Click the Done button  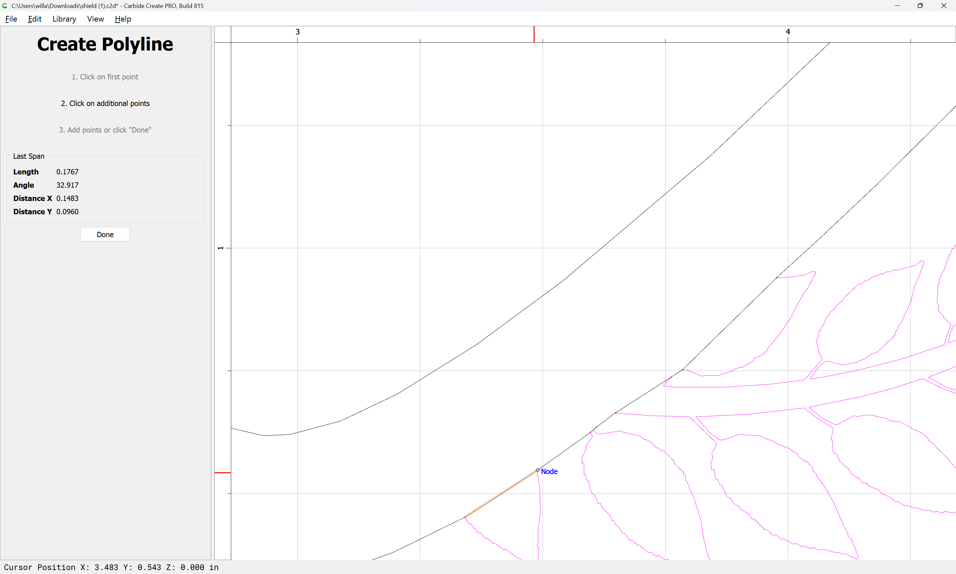click(x=105, y=235)
